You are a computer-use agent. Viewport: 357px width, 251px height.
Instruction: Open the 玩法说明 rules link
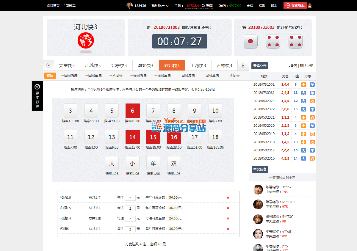pos(306,66)
